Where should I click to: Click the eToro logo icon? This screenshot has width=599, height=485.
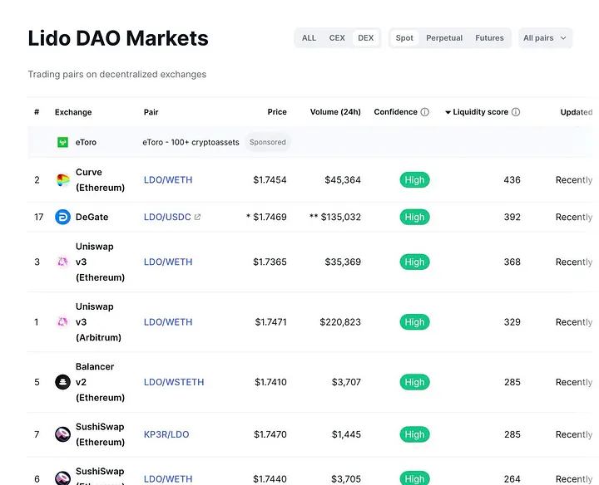[x=62, y=142]
